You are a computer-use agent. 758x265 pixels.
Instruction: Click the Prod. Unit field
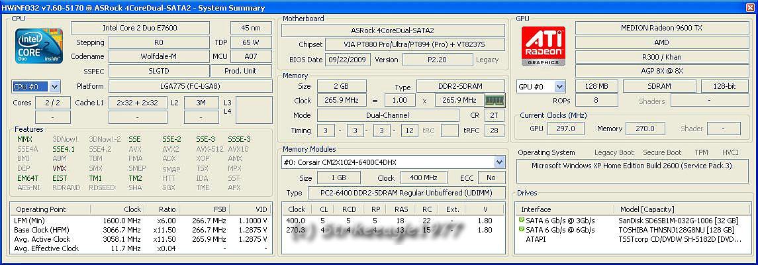241,71
